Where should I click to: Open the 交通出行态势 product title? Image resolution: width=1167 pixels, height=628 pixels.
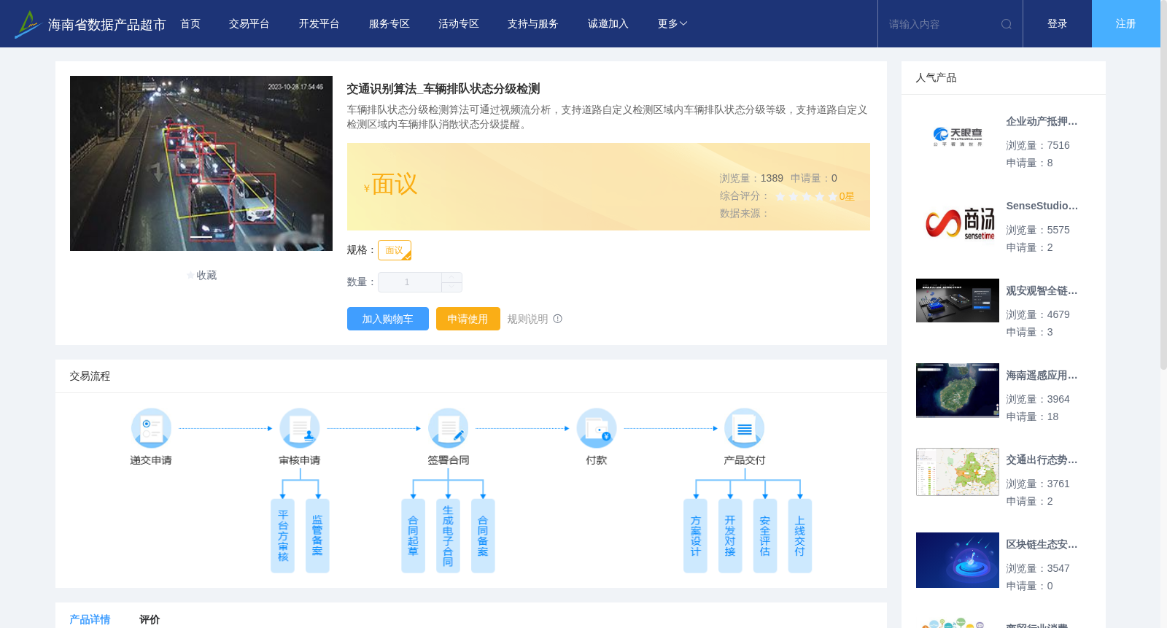point(1042,460)
